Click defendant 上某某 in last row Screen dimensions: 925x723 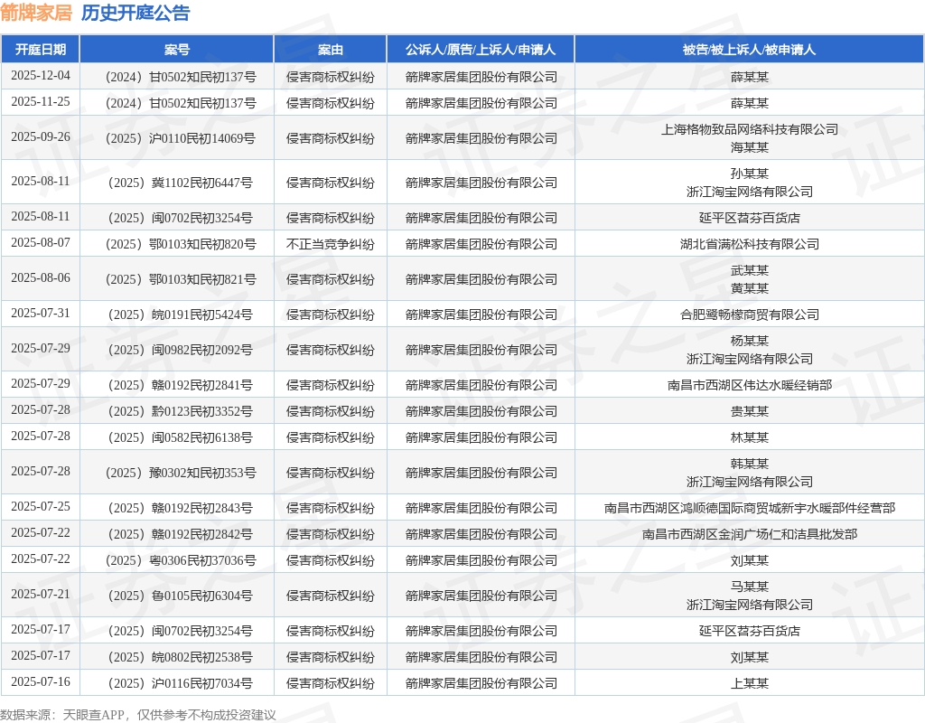tap(749, 683)
